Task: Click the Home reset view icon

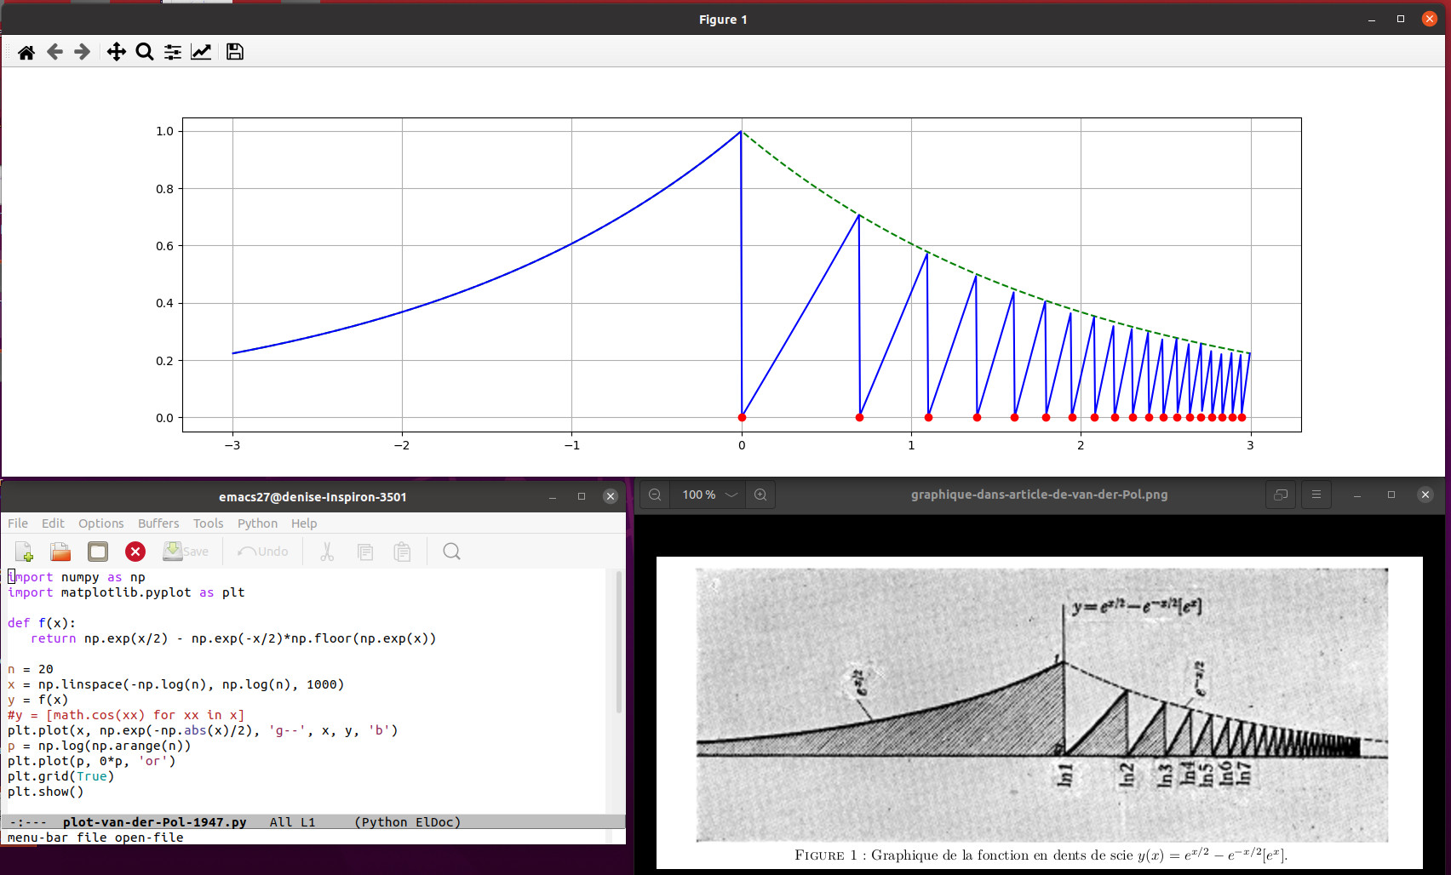Action: click(26, 53)
